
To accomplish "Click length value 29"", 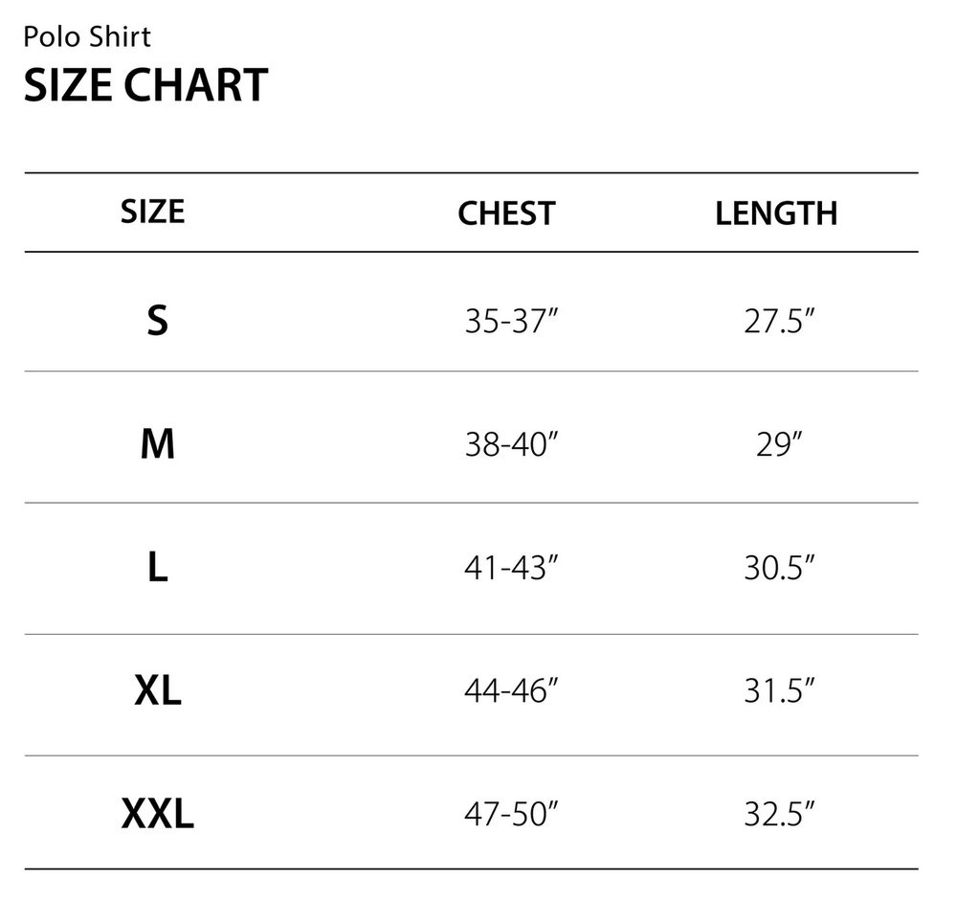I will (779, 444).
